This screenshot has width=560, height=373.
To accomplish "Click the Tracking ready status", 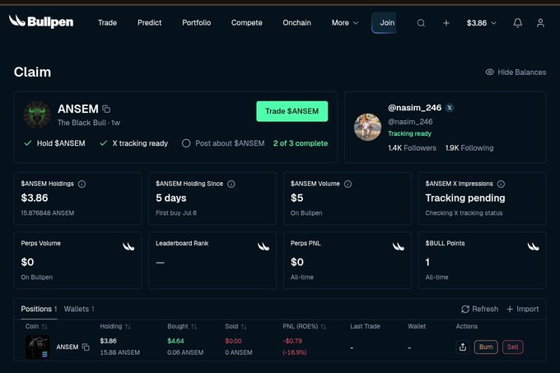I will pyautogui.click(x=409, y=133).
